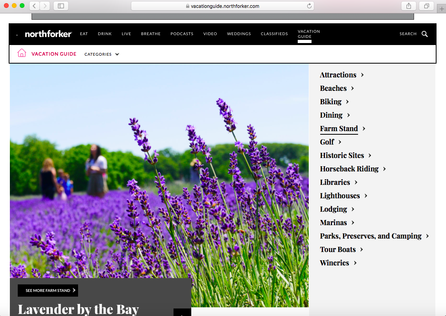Screen dimensions: 446x316
Task: Click the search magnifier icon
Action: [425, 34]
